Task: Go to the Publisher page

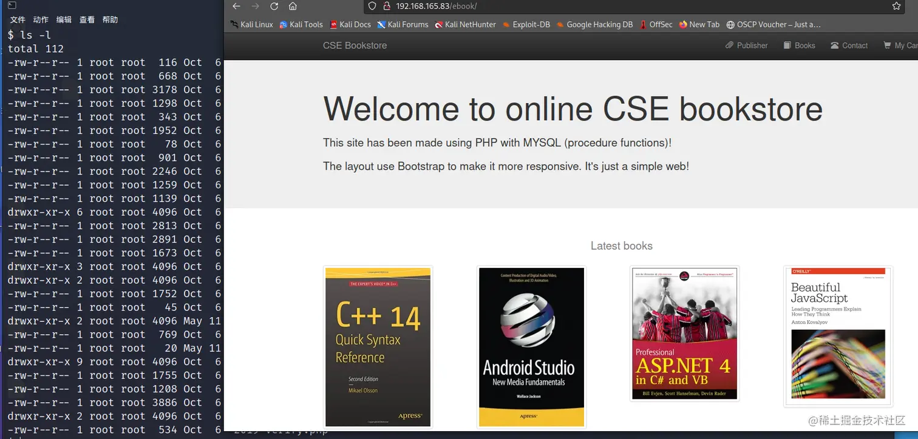Action: coord(747,45)
